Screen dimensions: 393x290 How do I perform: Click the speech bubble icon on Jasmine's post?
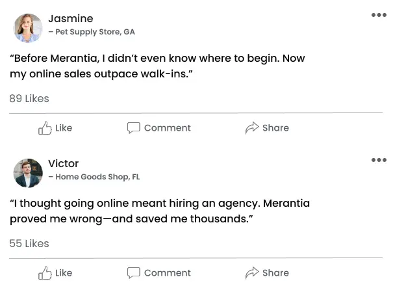[133, 128]
